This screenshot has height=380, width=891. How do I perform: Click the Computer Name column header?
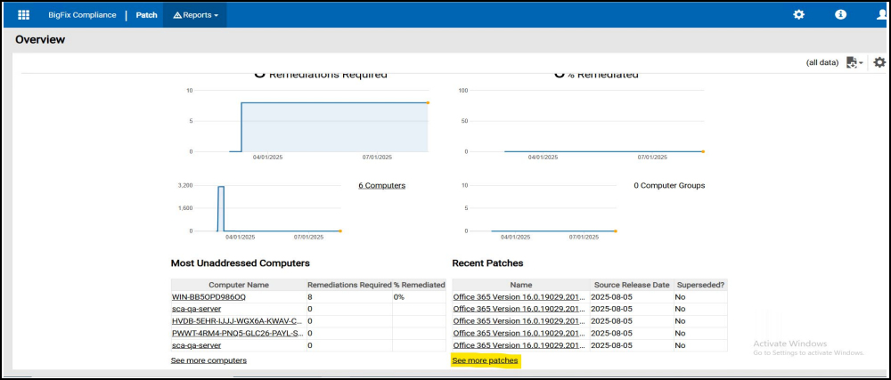coord(238,284)
